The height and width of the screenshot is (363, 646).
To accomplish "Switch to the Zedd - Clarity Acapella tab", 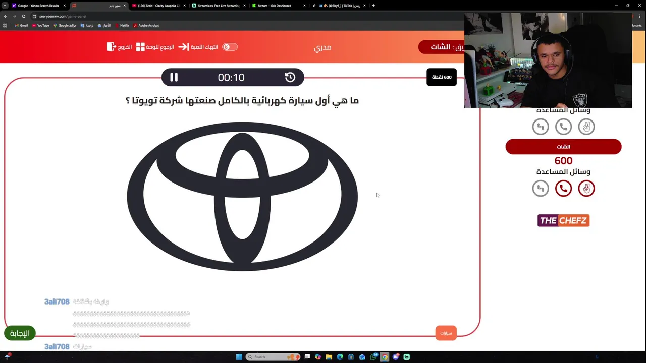I will click(x=157, y=6).
